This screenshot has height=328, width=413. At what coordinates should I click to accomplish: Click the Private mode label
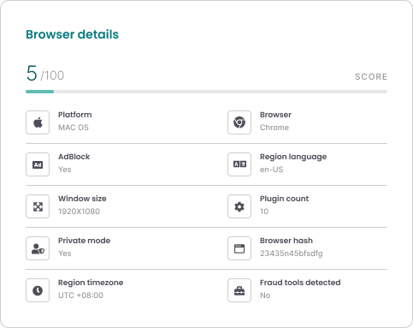tap(85, 241)
